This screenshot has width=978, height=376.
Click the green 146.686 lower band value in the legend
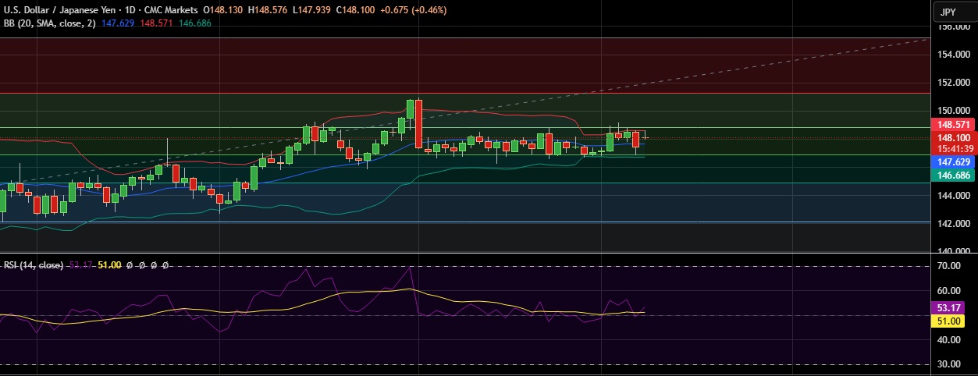(194, 23)
